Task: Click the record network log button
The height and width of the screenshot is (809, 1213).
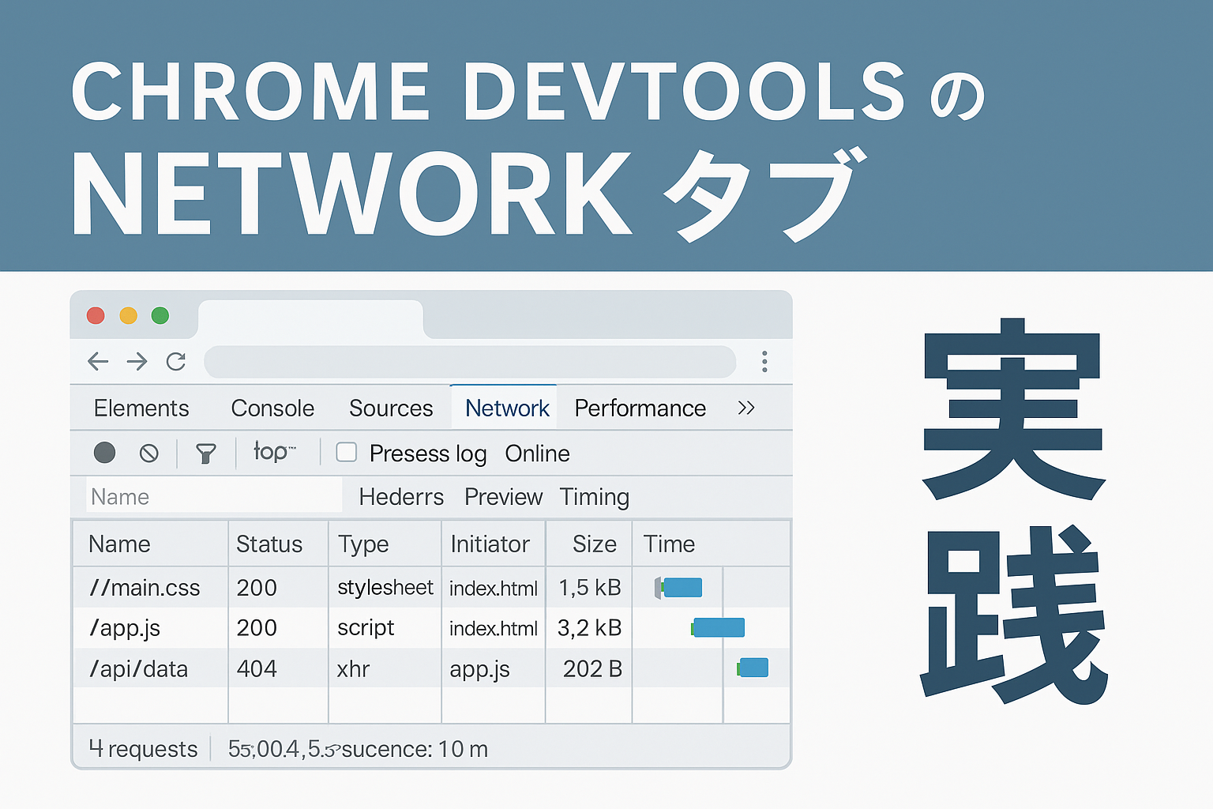Action: click(x=104, y=453)
